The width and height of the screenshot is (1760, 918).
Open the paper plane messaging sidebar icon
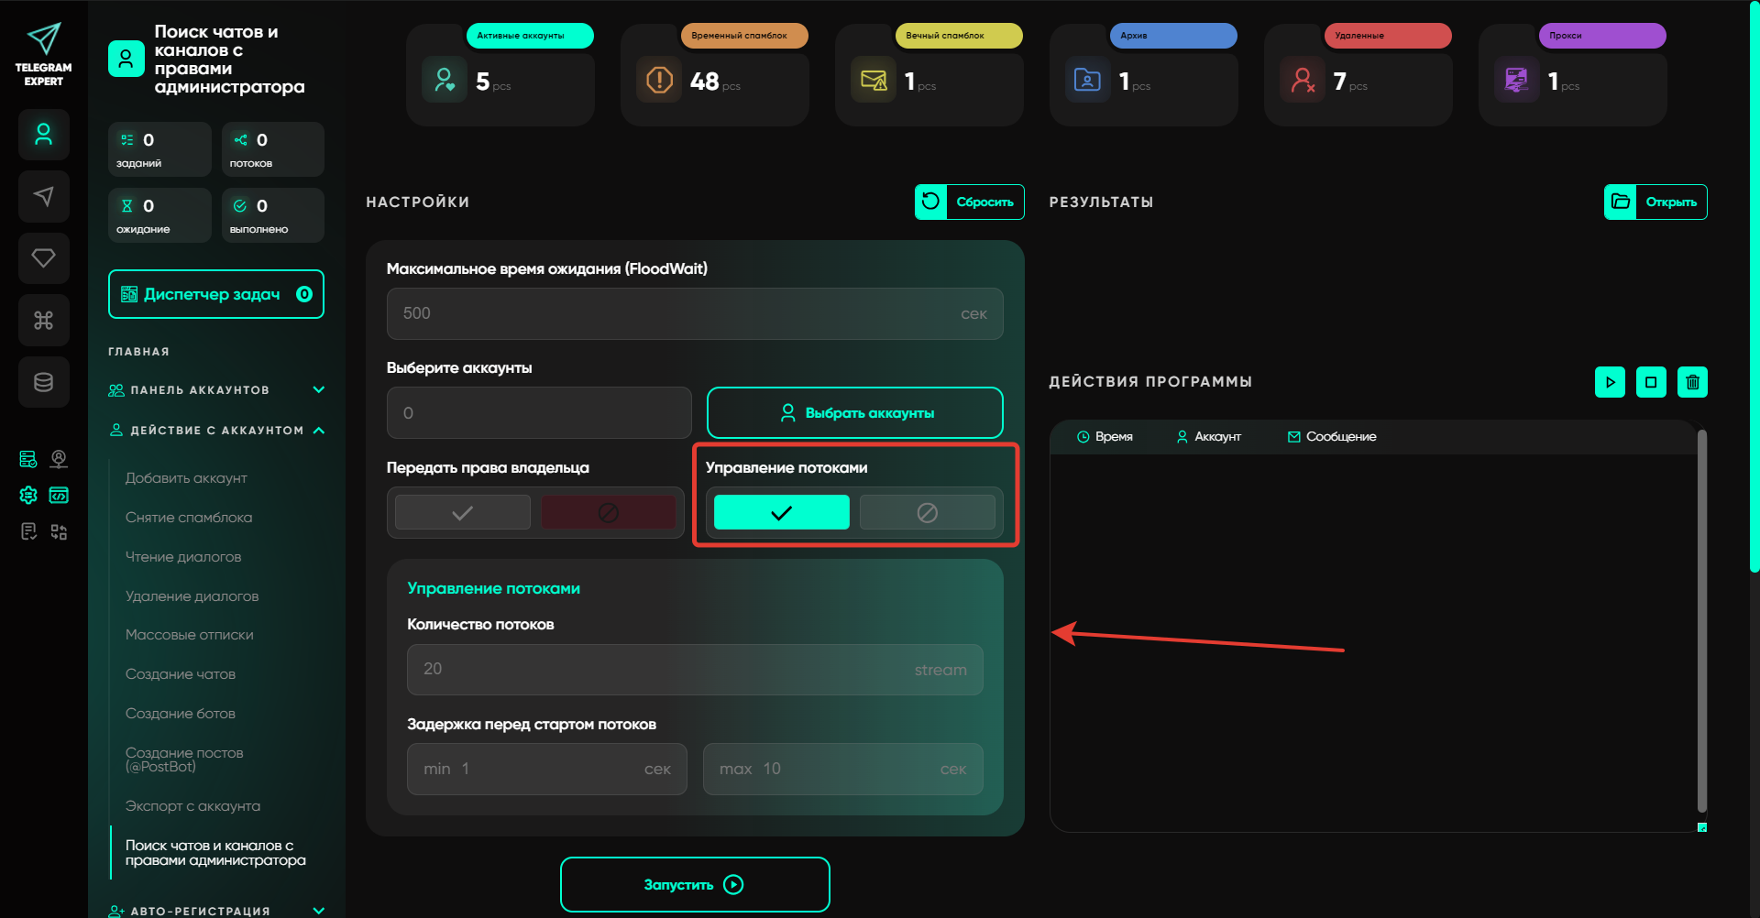(x=43, y=196)
